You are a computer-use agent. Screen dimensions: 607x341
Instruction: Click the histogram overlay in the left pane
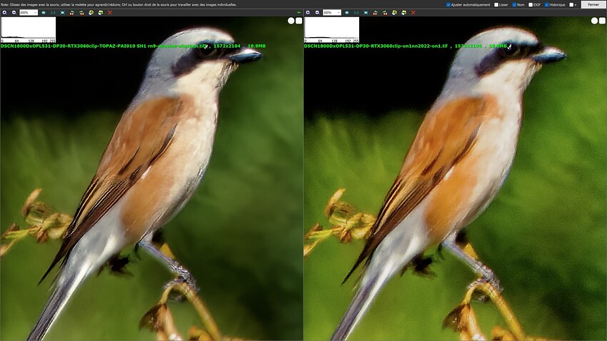pyautogui.click(x=29, y=30)
